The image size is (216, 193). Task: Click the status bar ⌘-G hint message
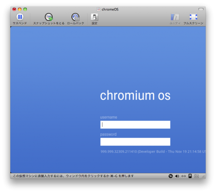point(73,176)
